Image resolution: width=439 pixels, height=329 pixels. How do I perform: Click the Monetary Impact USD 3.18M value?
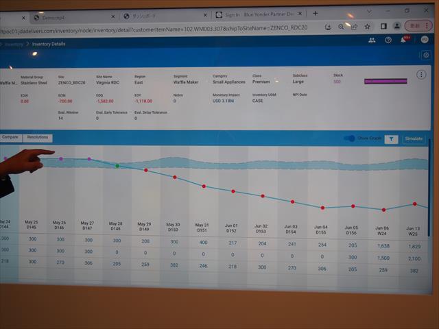click(x=223, y=101)
